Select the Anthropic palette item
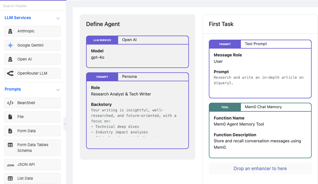 32,31
